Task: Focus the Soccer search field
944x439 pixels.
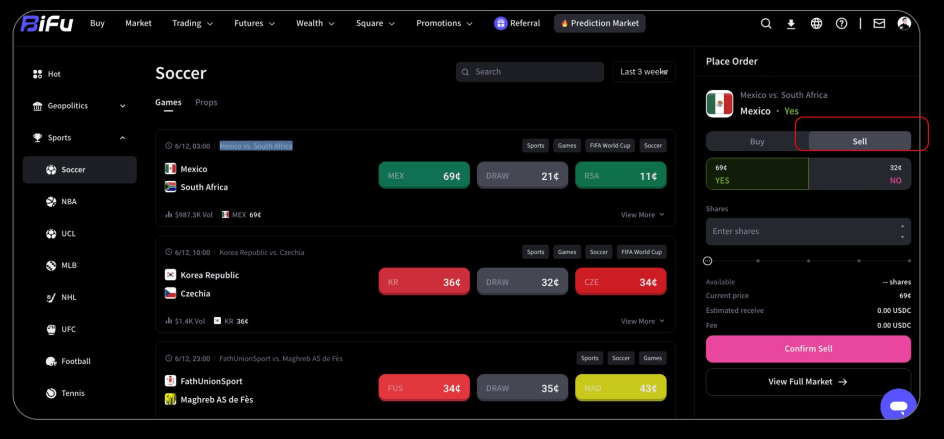Action: 530,72
